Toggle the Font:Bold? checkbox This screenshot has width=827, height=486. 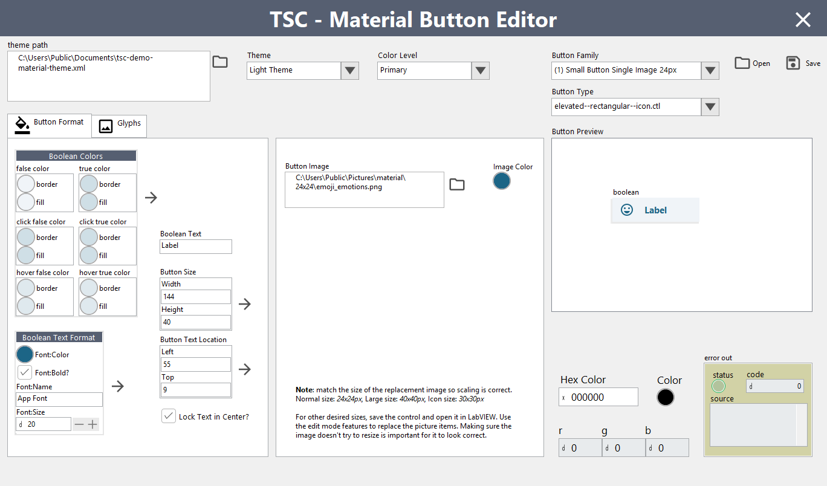pyautogui.click(x=25, y=372)
